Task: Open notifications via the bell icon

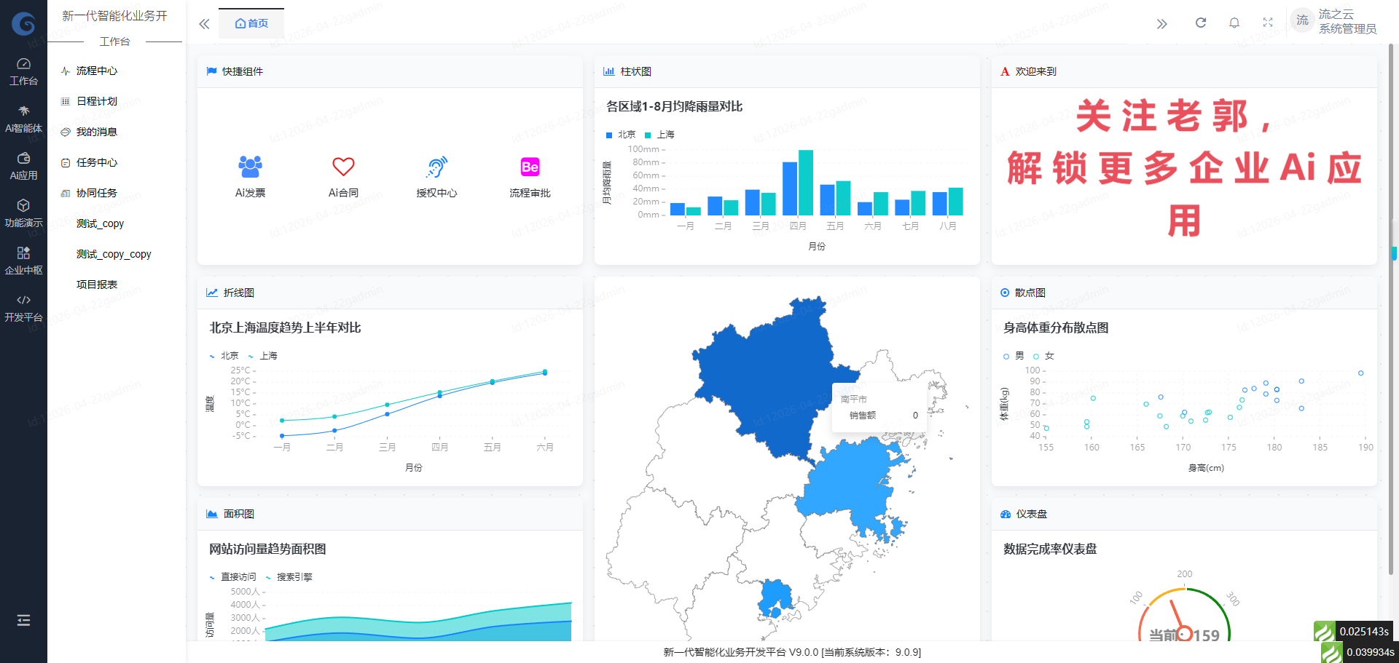Action: [x=1234, y=22]
